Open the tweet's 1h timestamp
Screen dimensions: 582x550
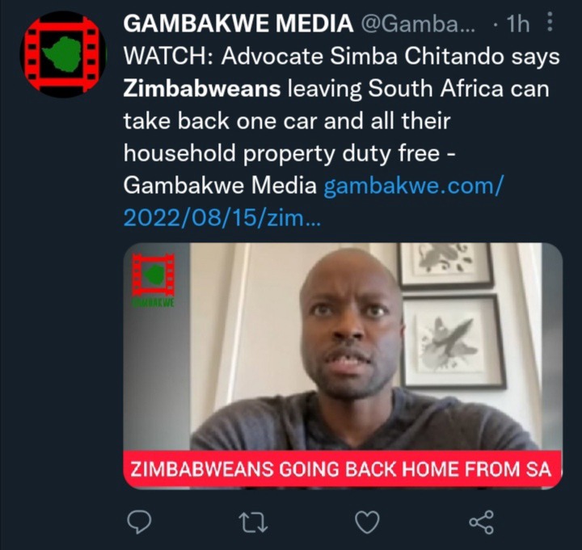pyautogui.click(x=517, y=24)
